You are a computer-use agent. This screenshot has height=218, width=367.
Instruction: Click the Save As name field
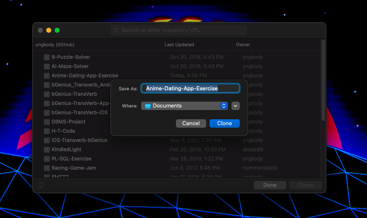pos(190,88)
